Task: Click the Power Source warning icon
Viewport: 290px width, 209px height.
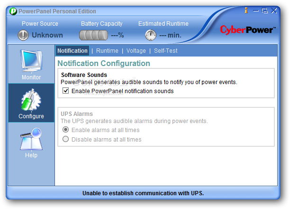Action: (x=23, y=35)
